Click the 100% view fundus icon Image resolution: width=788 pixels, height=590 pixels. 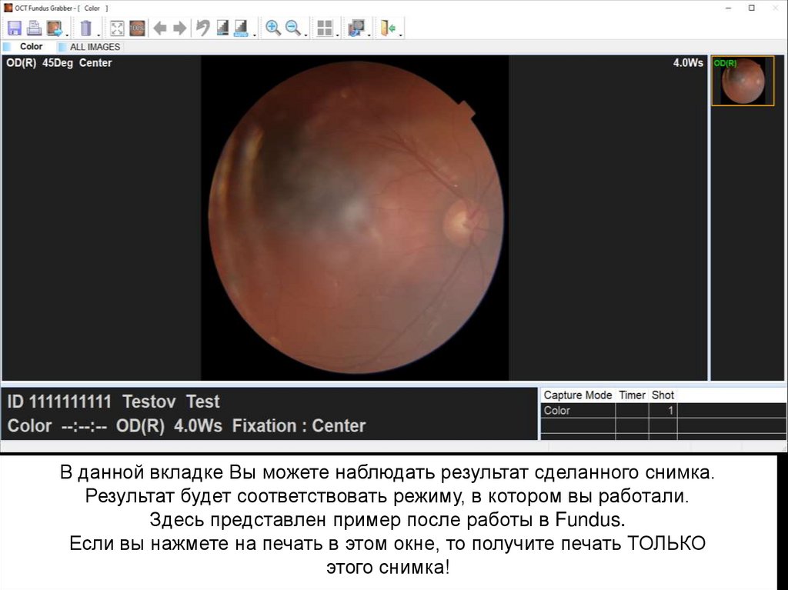click(x=137, y=28)
